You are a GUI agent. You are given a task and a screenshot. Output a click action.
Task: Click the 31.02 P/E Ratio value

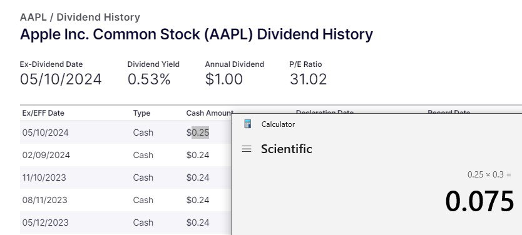click(309, 79)
